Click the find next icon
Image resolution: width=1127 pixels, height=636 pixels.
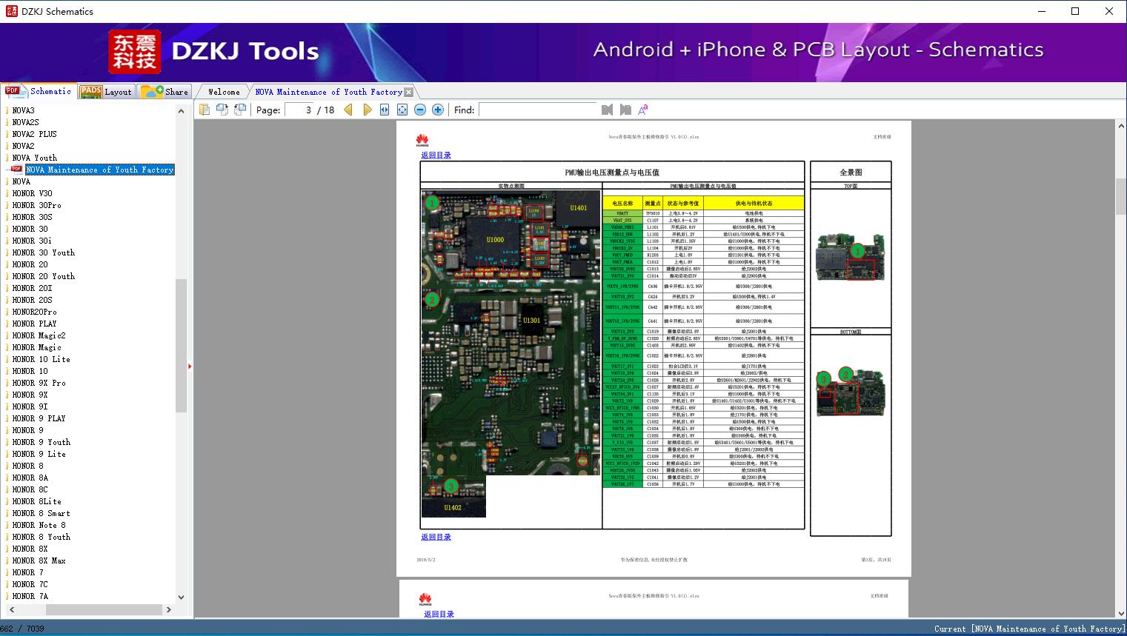point(625,110)
